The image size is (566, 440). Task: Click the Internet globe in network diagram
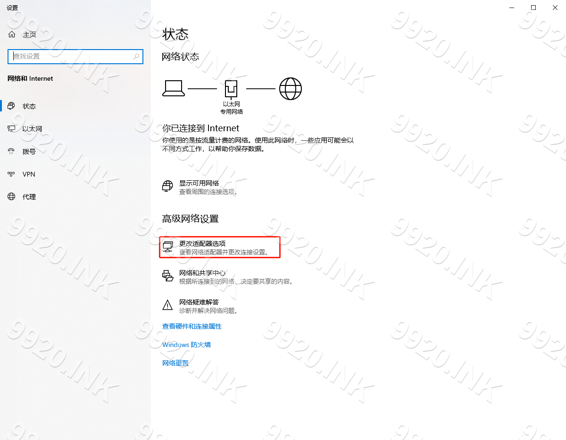tap(291, 88)
